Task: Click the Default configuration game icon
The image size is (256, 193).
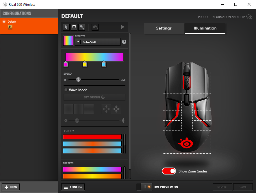Action: [10, 27]
